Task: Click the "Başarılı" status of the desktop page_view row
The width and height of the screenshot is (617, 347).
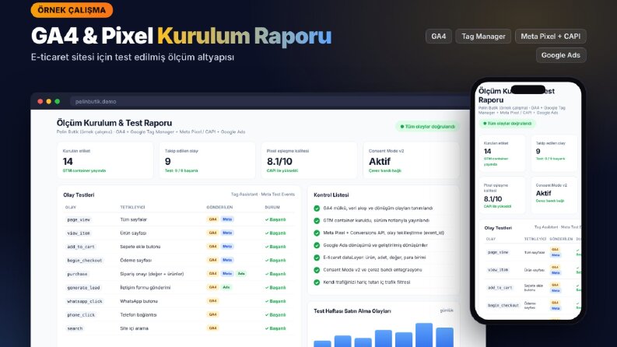Action: pyautogui.click(x=275, y=219)
